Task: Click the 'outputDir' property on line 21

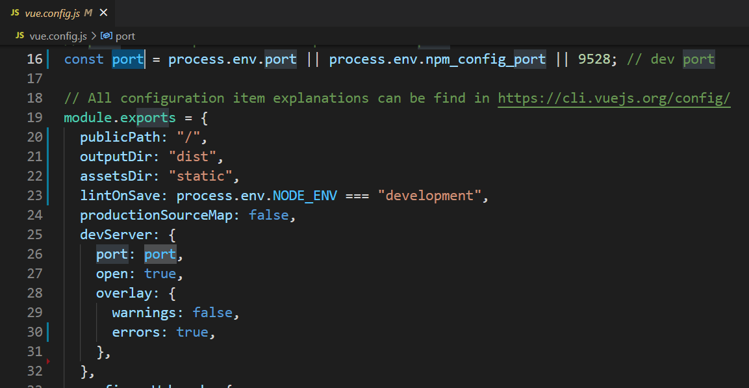Action: pyautogui.click(x=116, y=157)
